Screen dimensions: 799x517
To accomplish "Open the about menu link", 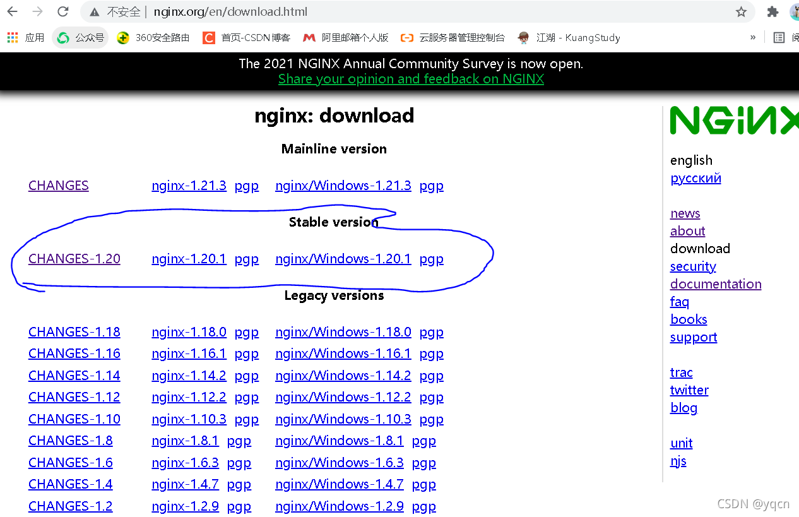I will point(688,231).
